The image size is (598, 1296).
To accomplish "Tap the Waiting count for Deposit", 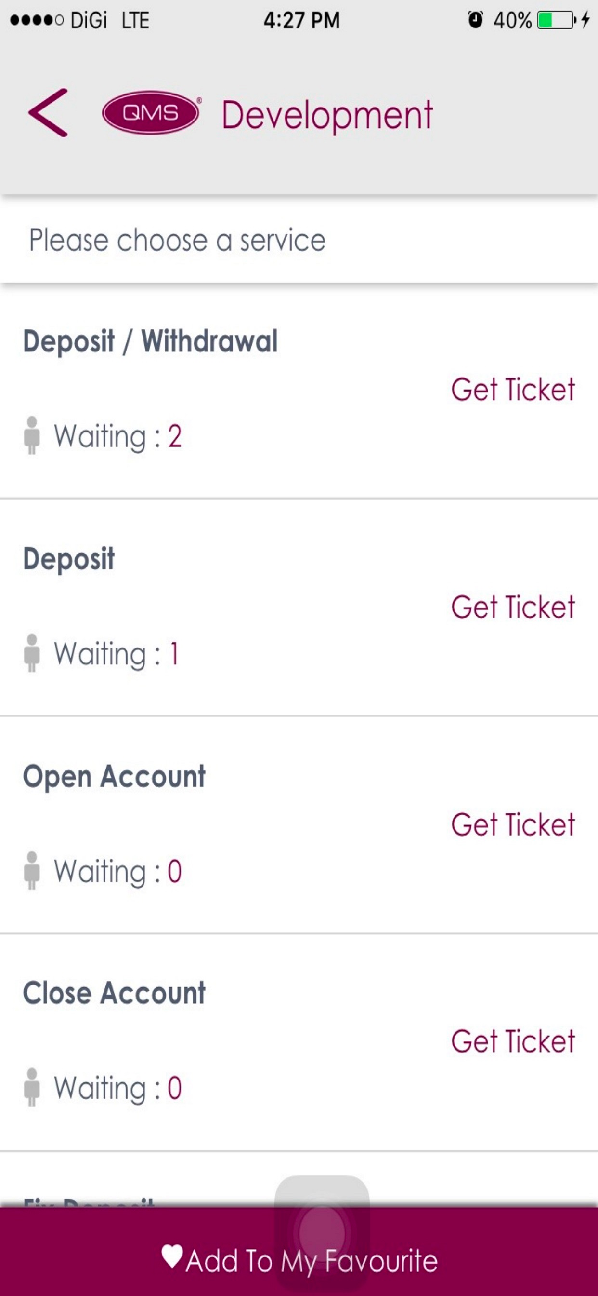I will click(x=174, y=653).
